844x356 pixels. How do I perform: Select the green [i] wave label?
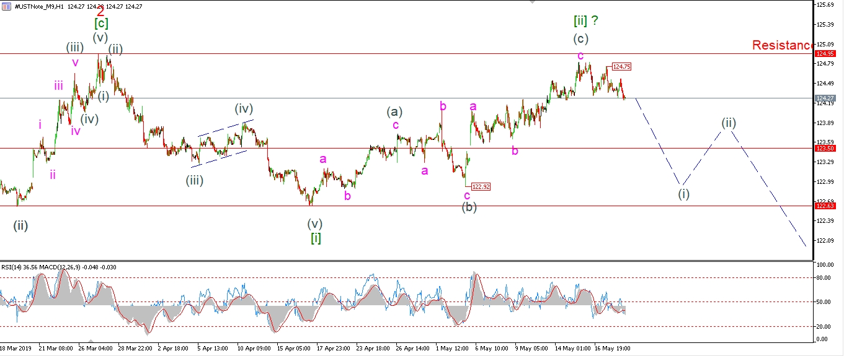(316, 238)
